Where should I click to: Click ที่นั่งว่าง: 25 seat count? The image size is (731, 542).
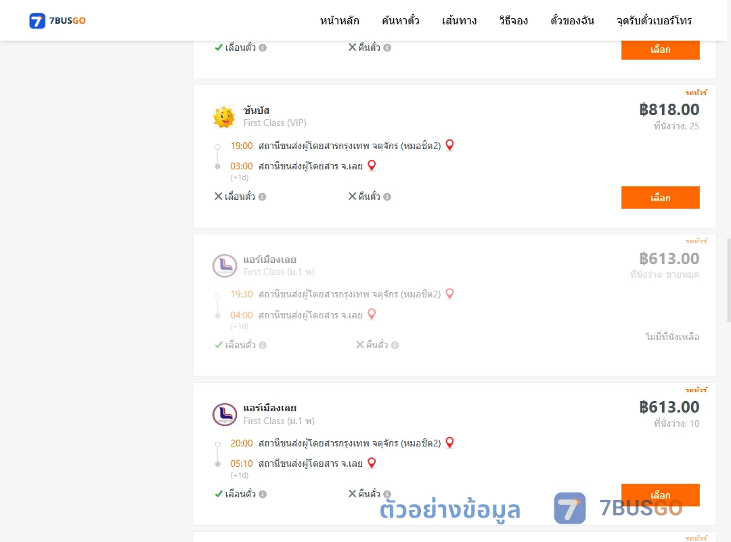(x=676, y=125)
